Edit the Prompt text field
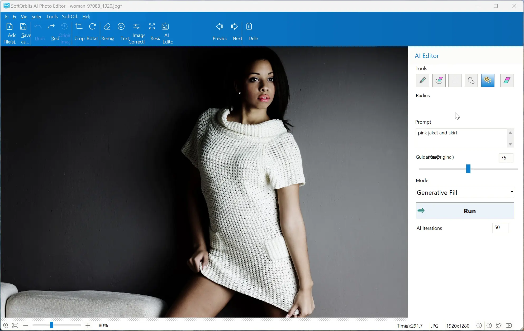Screen dimensions: 524x331 coord(461,138)
